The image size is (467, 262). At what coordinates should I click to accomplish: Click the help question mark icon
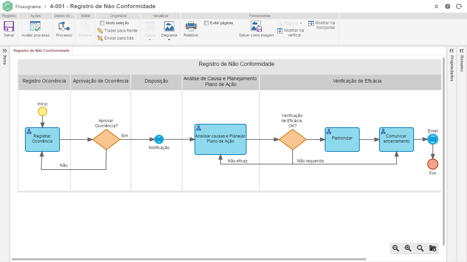click(x=448, y=6)
